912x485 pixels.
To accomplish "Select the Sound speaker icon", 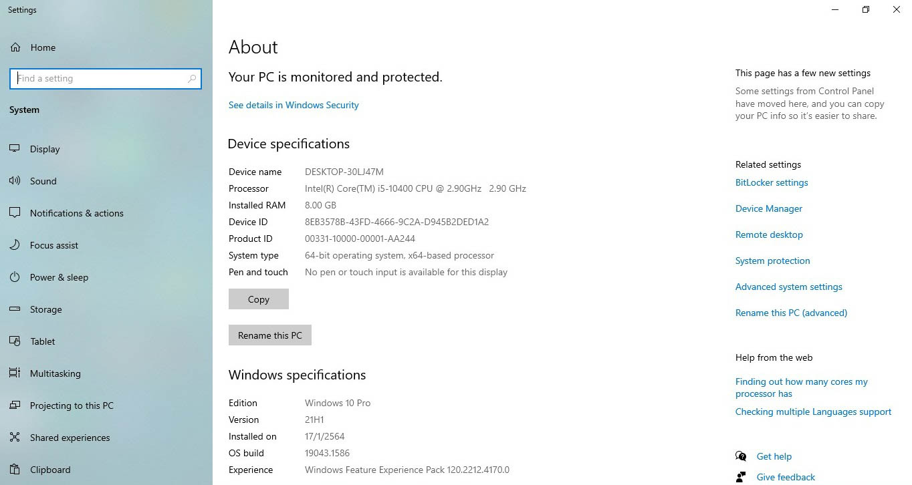I will coord(15,181).
